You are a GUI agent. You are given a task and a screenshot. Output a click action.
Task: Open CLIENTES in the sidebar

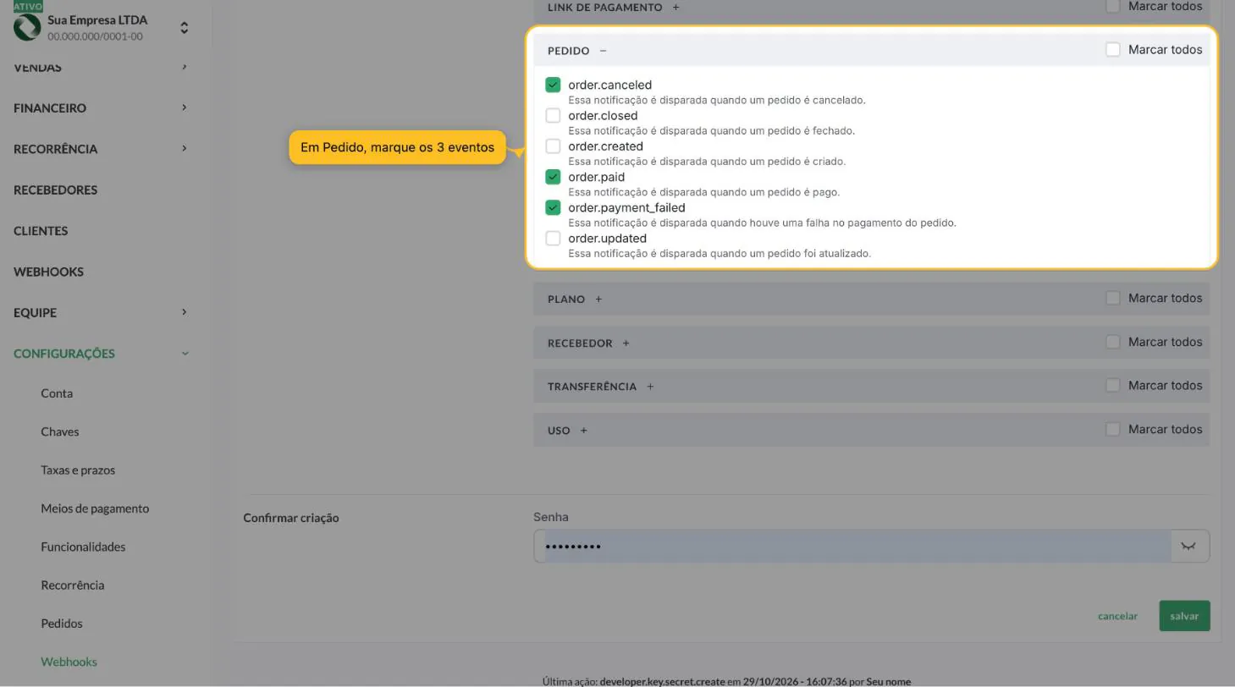[x=41, y=231]
